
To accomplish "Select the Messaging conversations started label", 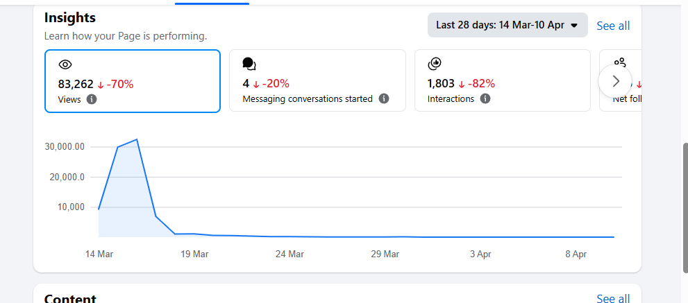I will tap(308, 99).
